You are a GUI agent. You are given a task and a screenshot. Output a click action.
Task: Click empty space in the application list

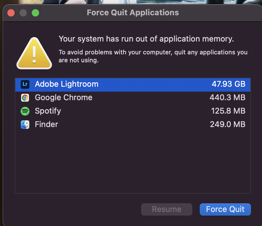(133, 162)
